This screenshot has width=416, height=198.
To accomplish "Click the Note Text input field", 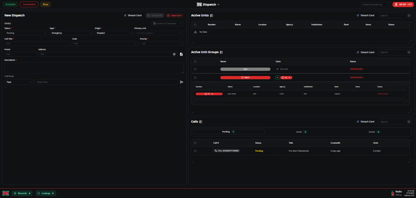I will (106, 82).
